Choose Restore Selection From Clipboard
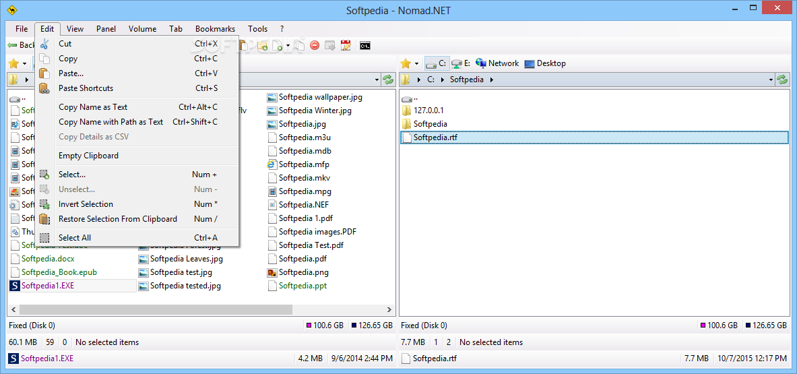This screenshot has width=797, height=374. [137, 219]
